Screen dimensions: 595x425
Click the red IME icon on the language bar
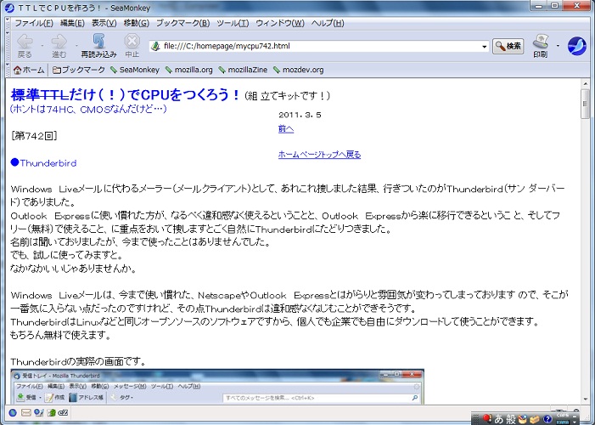pyautogui.click(x=487, y=418)
